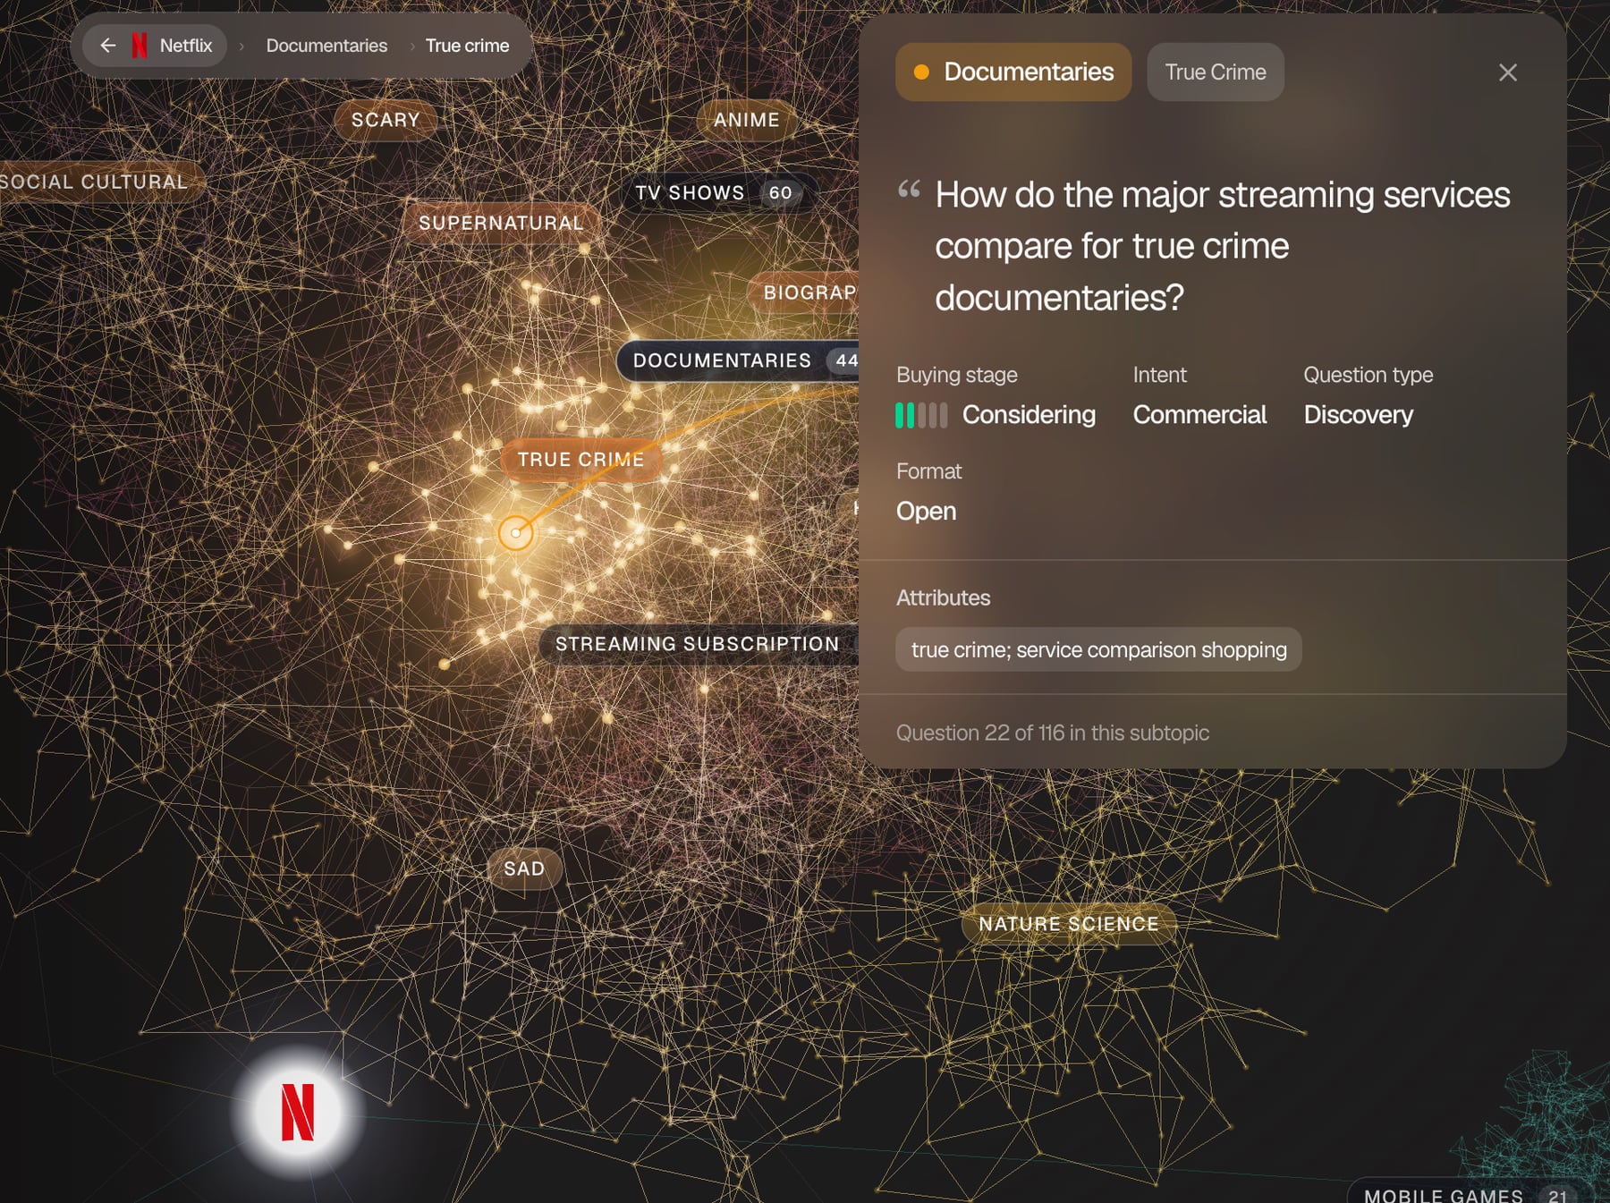Open the SUPERNATURAL topic label
Viewport: 1610px width, 1203px height.
501,223
